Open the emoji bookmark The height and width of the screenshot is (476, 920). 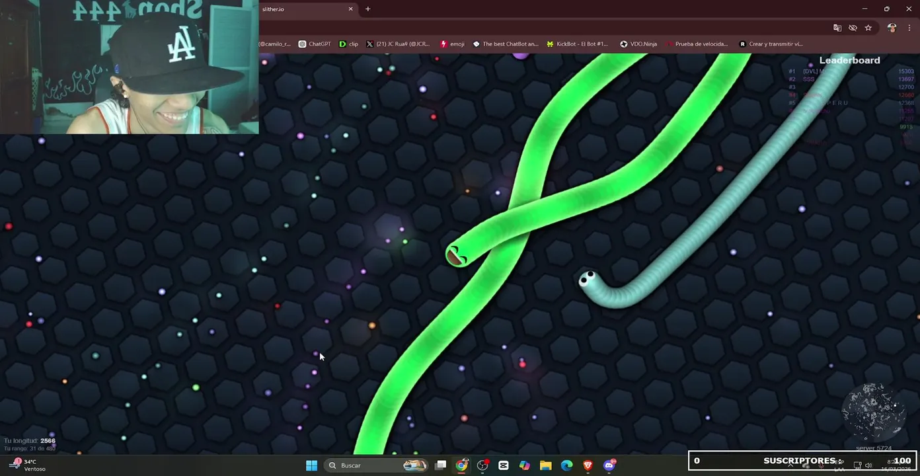pyautogui.click(x=453, y=44)
